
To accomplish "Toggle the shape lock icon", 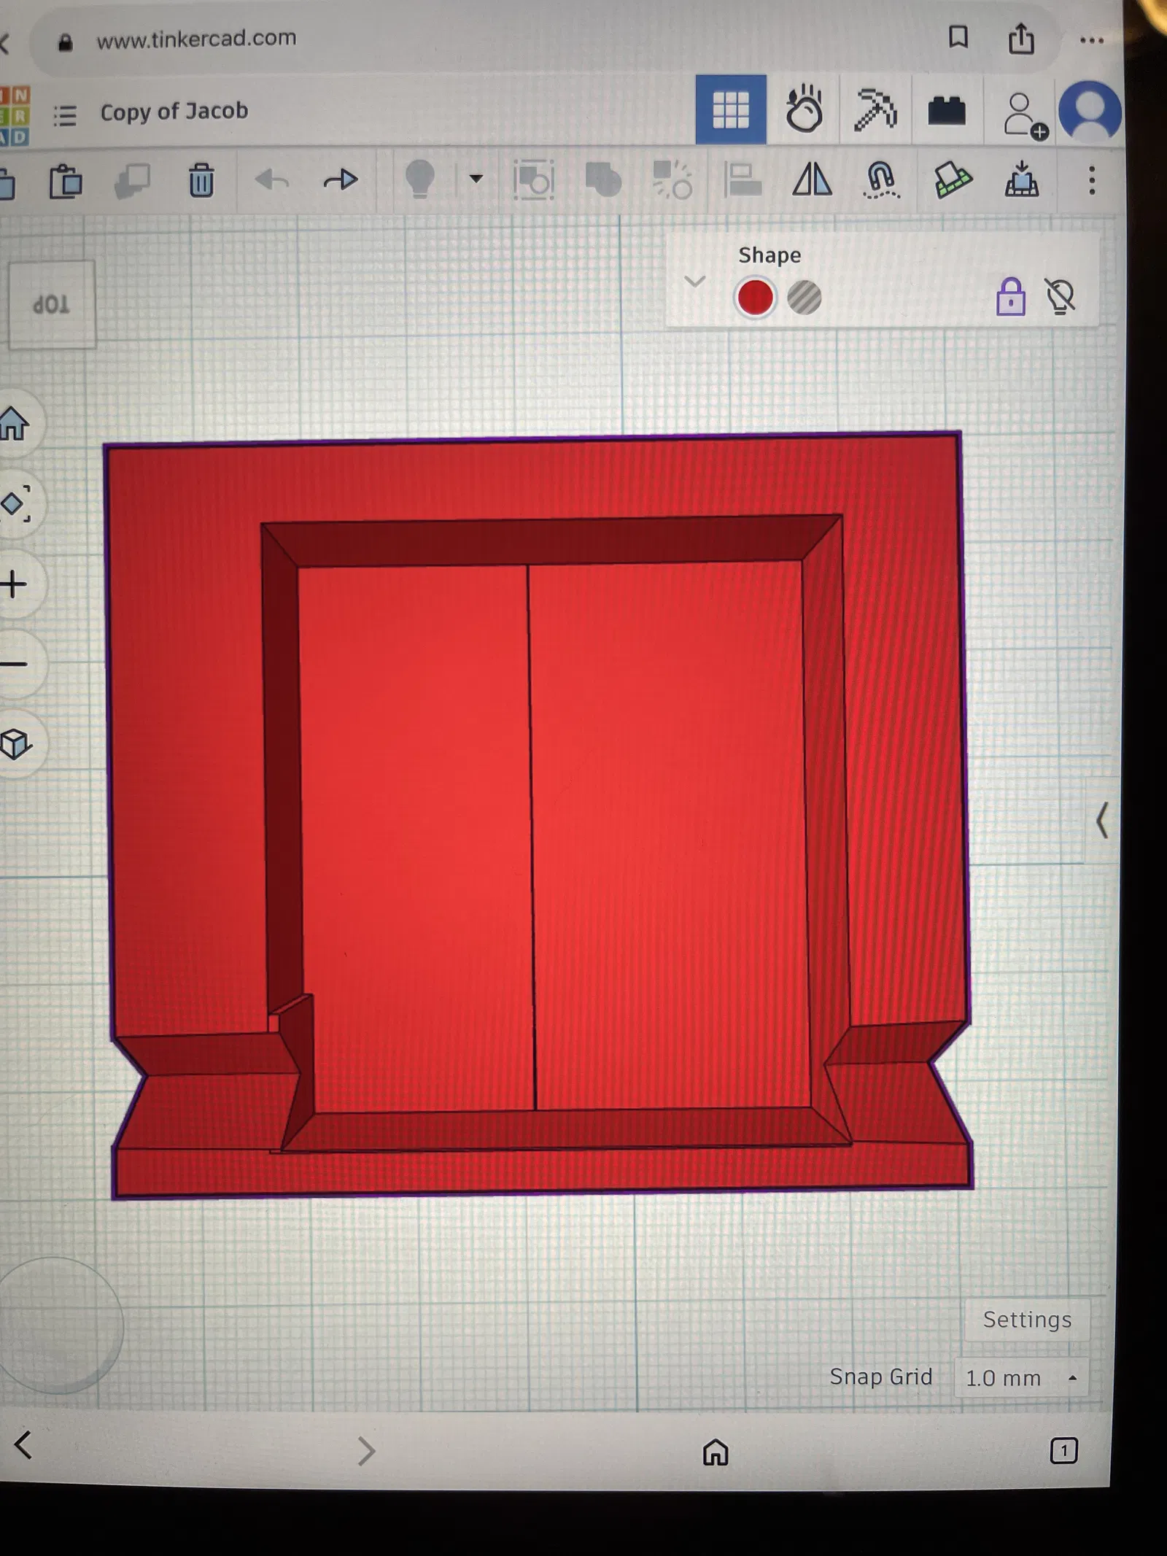I will click(x=1010, y=296).
